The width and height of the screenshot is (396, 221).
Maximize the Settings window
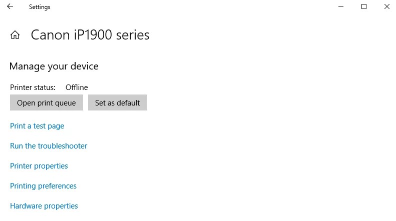(x=364, y=7)
